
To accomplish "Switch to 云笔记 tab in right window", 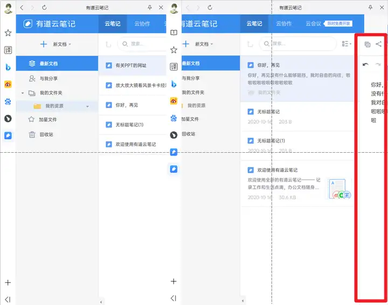I will tap(254, 24).
